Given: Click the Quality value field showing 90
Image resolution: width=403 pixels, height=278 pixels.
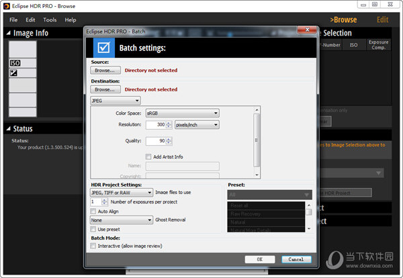Looking at the screenshot, I should click(x=156, y=141).
